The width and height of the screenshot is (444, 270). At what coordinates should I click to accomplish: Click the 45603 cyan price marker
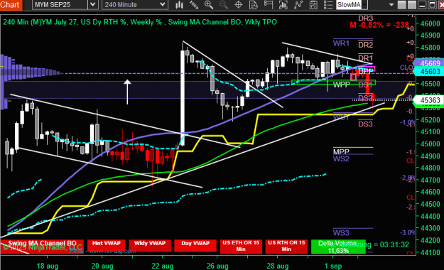pyautogui.click(x=429, y=71)
